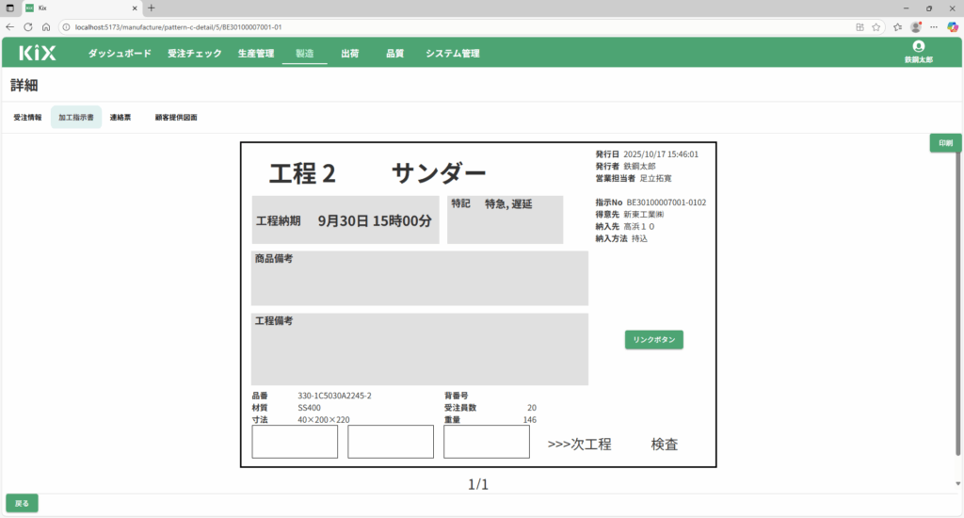Click the green リンクボタン button

tap(653, 340)
